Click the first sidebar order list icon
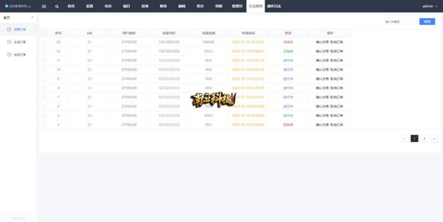The height and width of the screenshot is (222, 443). click(10, 30)
